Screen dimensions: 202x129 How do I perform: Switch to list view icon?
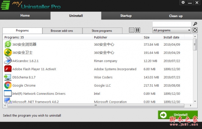click(131, 30)
